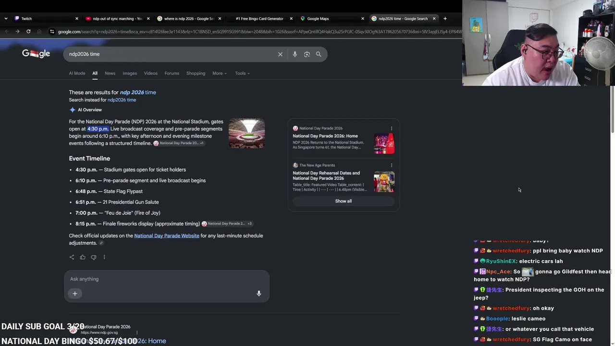Image resolution: width=615 pixels, height=346 pixels.
Task: Click the plus icon in Ask anything box
Action: tap(75, 294)
